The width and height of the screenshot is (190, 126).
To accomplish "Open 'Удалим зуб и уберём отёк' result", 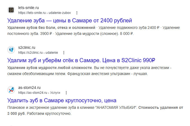I will (x=81, y=60).
